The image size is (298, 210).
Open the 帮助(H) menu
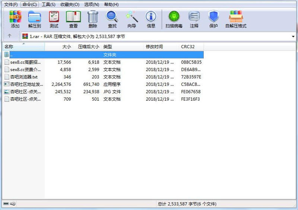tap(111, 4)
